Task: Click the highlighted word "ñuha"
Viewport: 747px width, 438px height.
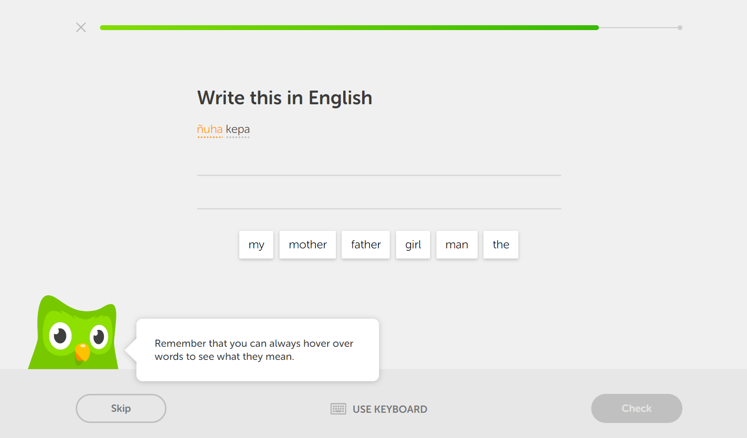Action: (x=210, y=130)
